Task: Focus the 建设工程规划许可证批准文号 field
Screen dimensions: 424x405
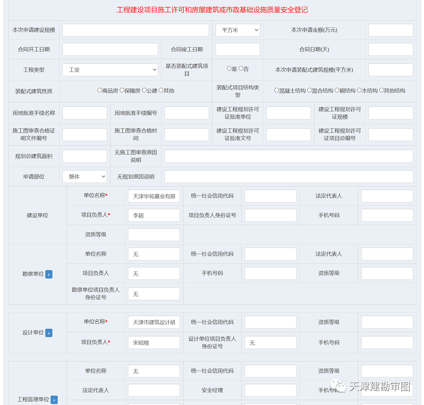Action: (x=289, y=134)
